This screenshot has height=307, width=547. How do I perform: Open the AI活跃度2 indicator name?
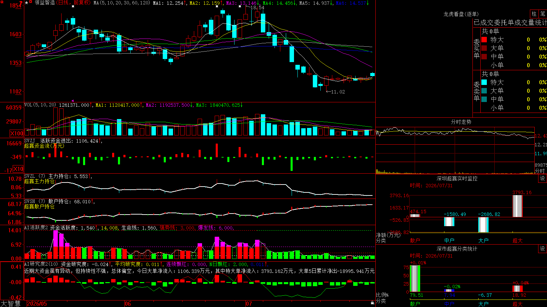tap(36, 228)
